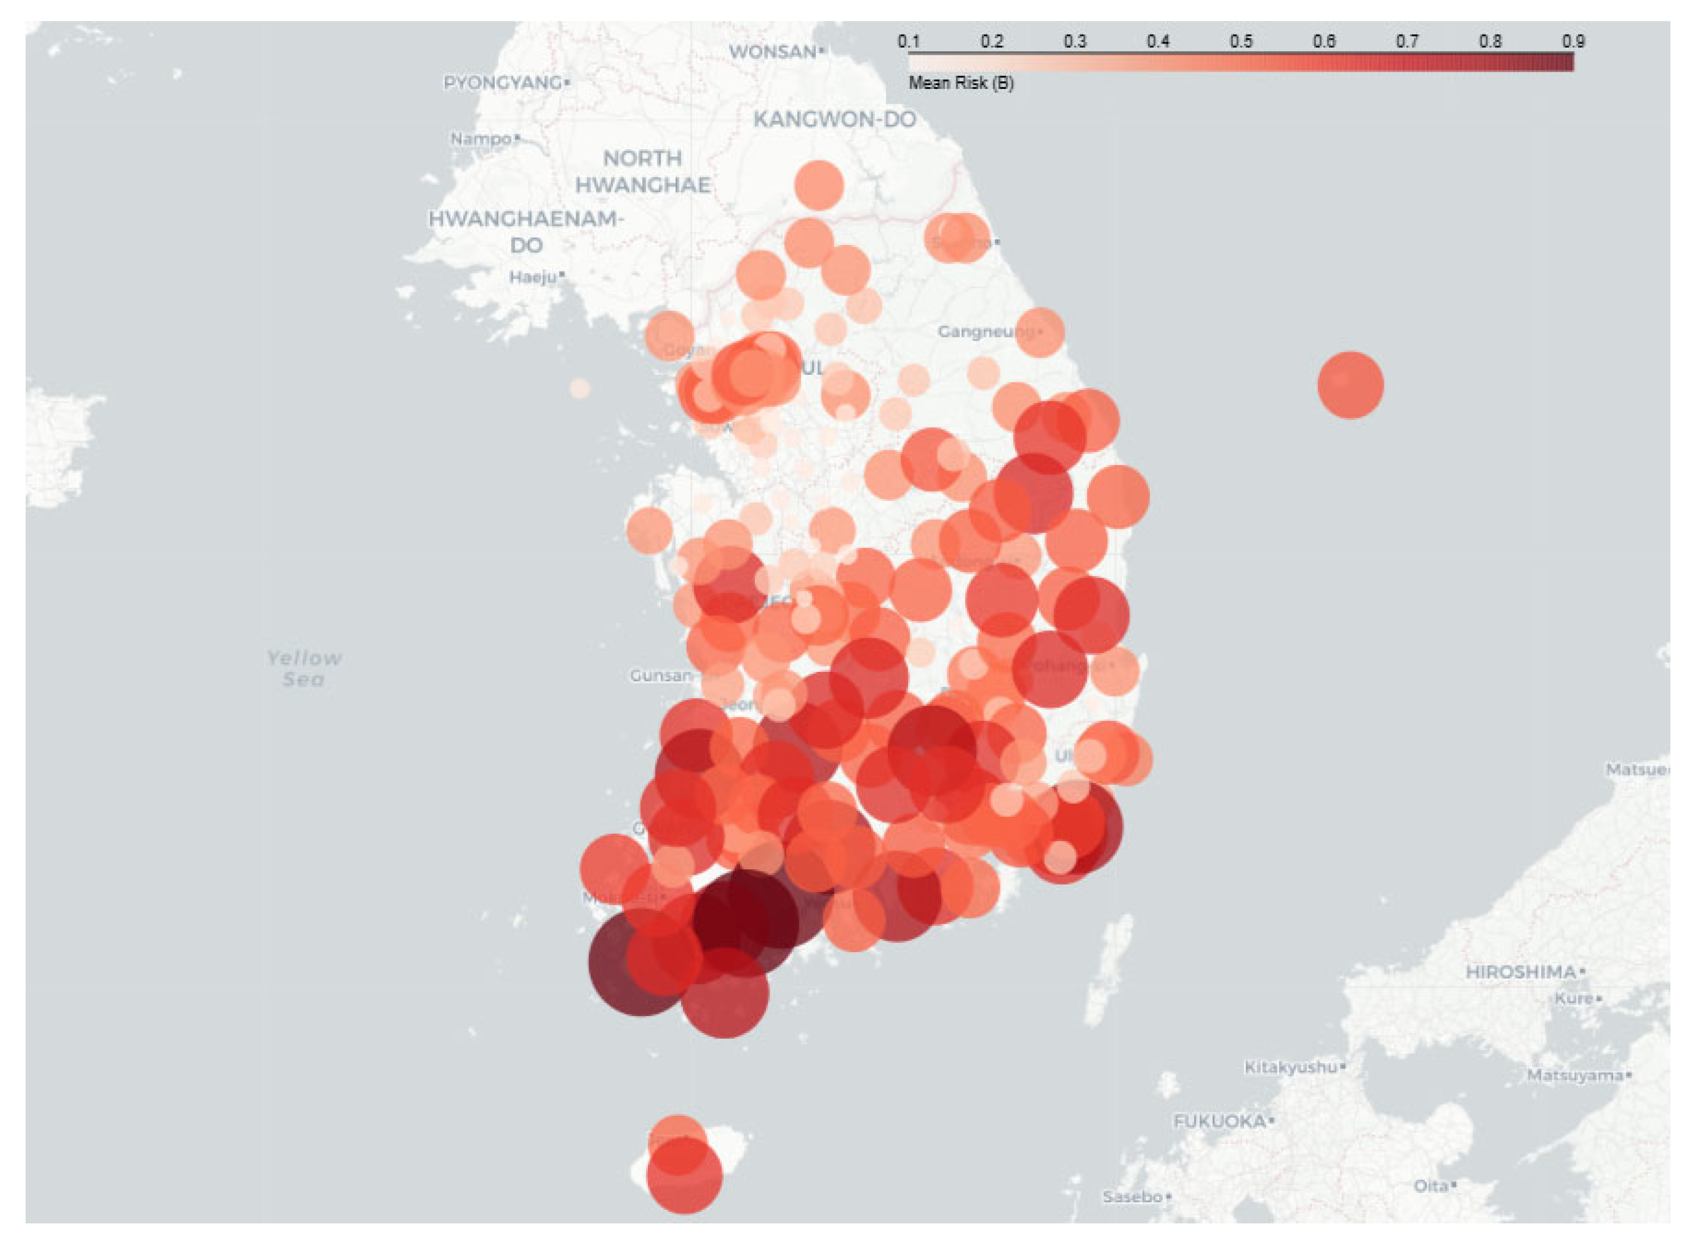Click the North Hwanghae province label
Viewport: 1693px width, 1248px height.
(x=642, y=171)
